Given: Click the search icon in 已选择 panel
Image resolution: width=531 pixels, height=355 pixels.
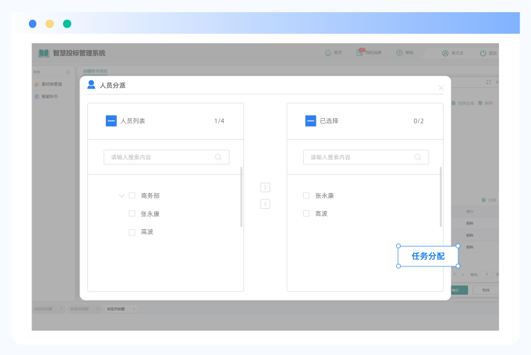Looking at the screenshot, I should 418,157.
